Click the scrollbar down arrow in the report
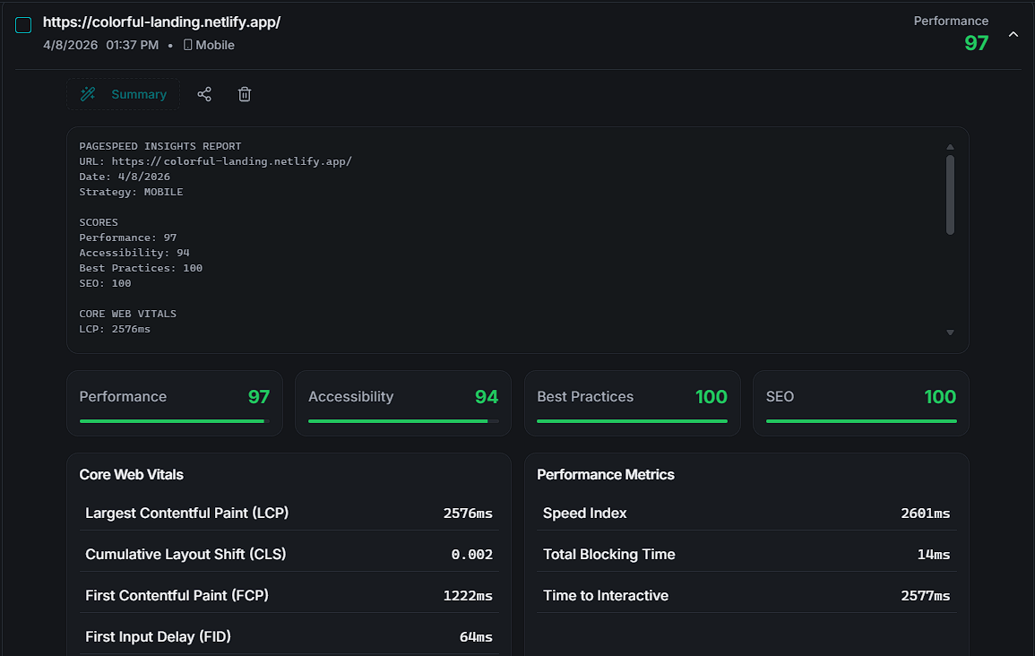 tap(950, 332)
